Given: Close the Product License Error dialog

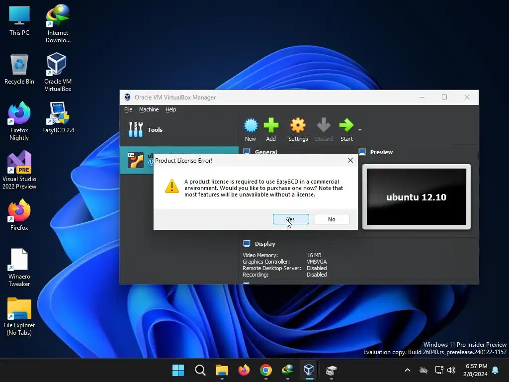Looking at the screenshot, I should pyautogui.click(x=350, y=160).
